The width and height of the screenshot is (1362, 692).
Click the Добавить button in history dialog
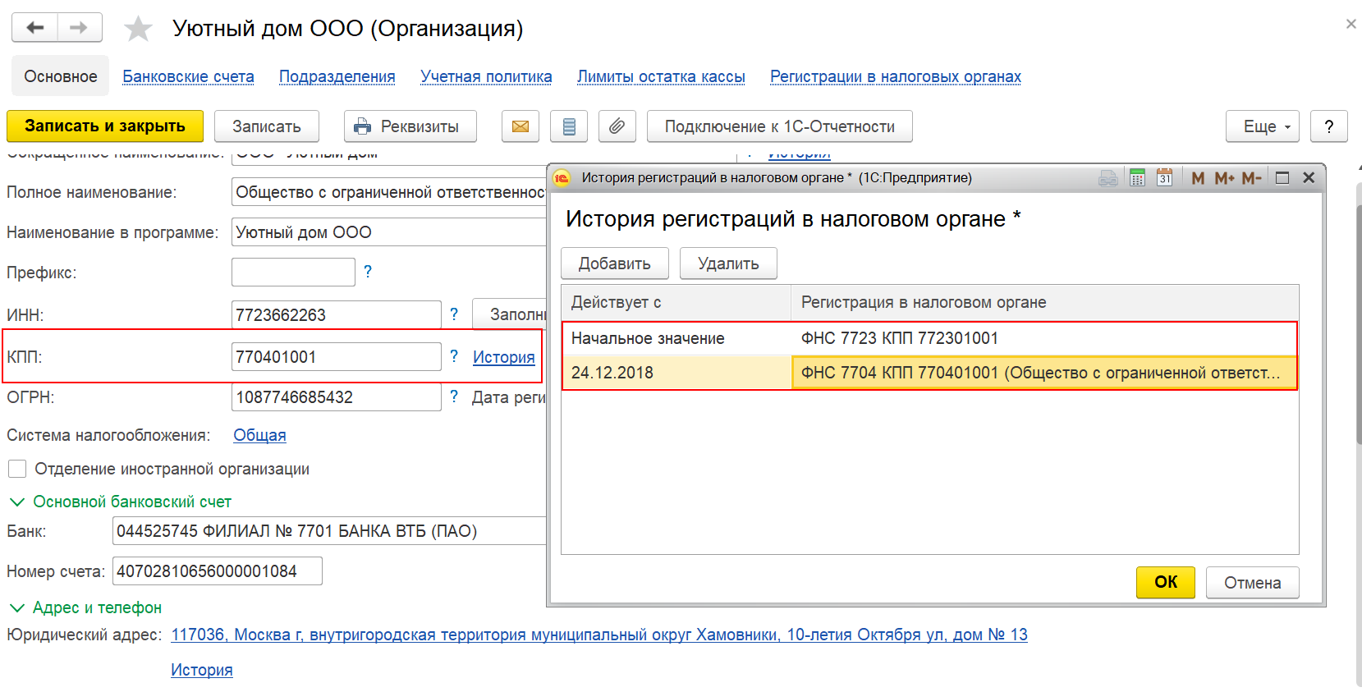615,264
